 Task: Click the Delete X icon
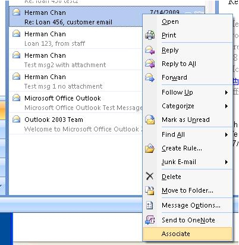[x=150, y=176]
